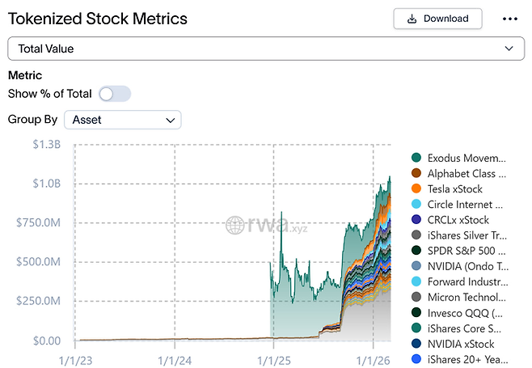Click iShares Silver Trust legend icon
Viewport: 532px width, 368px height.
416,235
